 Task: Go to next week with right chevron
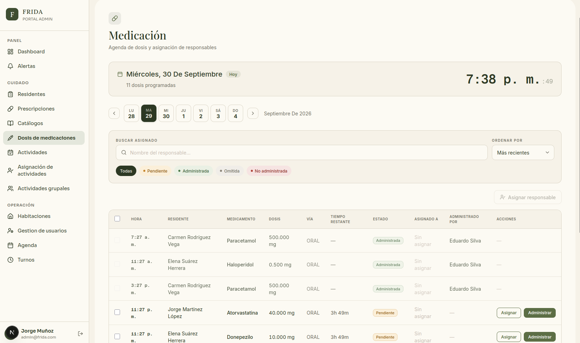[x=253, y=113]
